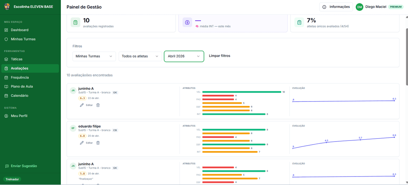The height and width of the screenshot is (185, 408).
Task: Click the Táticas layers icon
Action: 6,59
